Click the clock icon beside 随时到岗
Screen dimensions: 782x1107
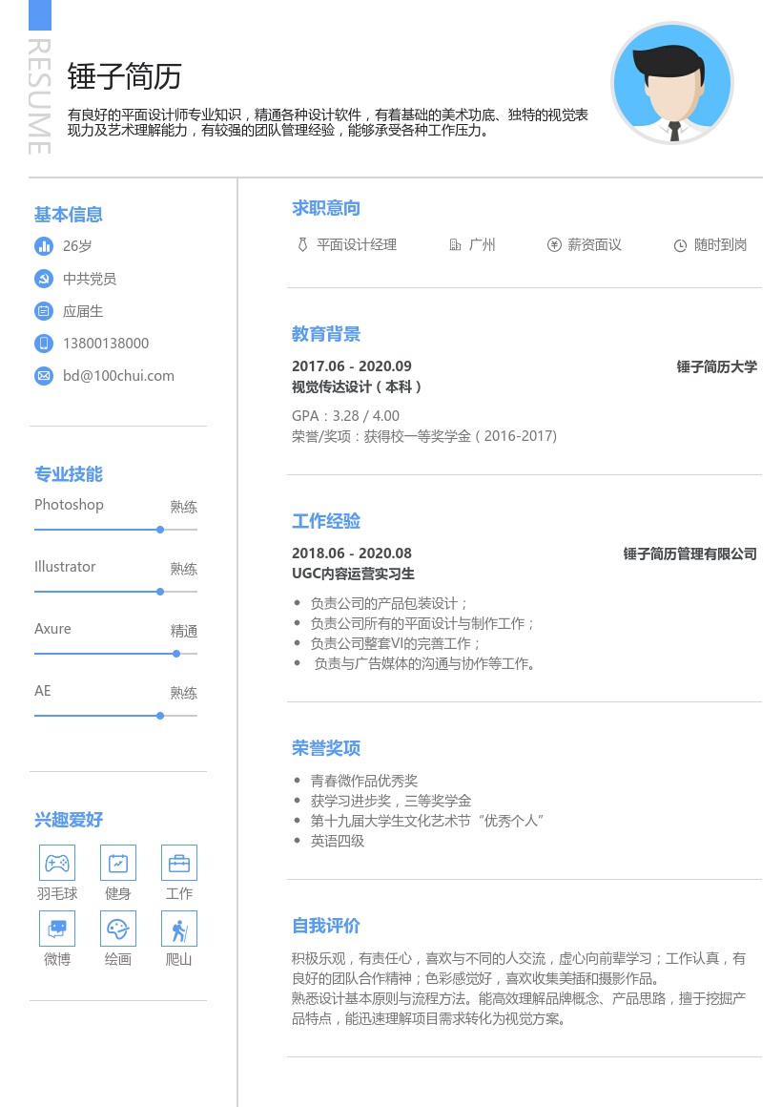(x=680, y=245)
